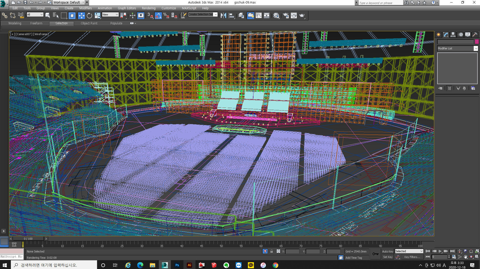The height and width of the screenshot is (269, 480).
Task: Click Play Animation button
Action: [440, 251]
